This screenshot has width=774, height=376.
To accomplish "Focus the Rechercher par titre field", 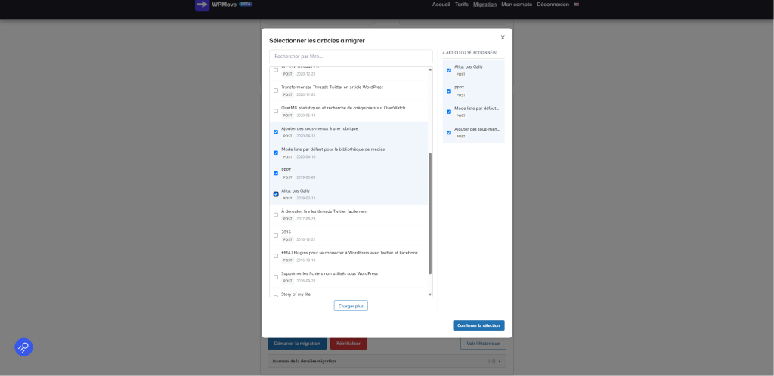I will (351, 56).
